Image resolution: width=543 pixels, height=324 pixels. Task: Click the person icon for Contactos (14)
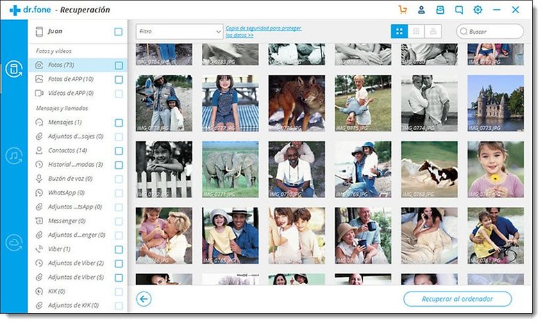pyautogui.click(x=40, y=150)
